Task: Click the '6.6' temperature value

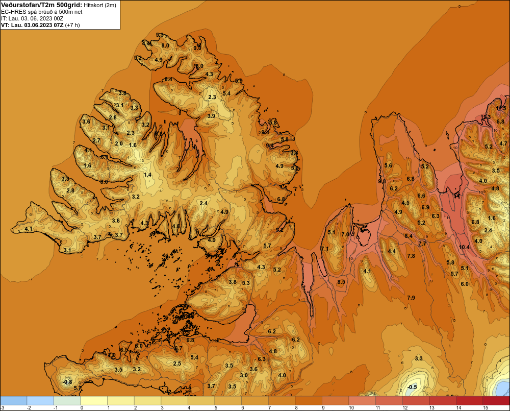Action: [x=421, y=196]
